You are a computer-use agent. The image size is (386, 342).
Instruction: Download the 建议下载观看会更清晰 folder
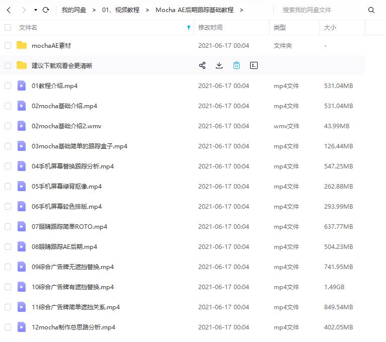point(219,65)
